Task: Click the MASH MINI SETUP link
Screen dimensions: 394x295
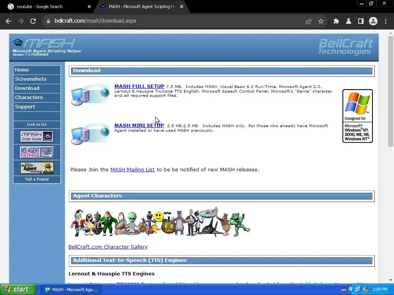Action: click(139, 126)
